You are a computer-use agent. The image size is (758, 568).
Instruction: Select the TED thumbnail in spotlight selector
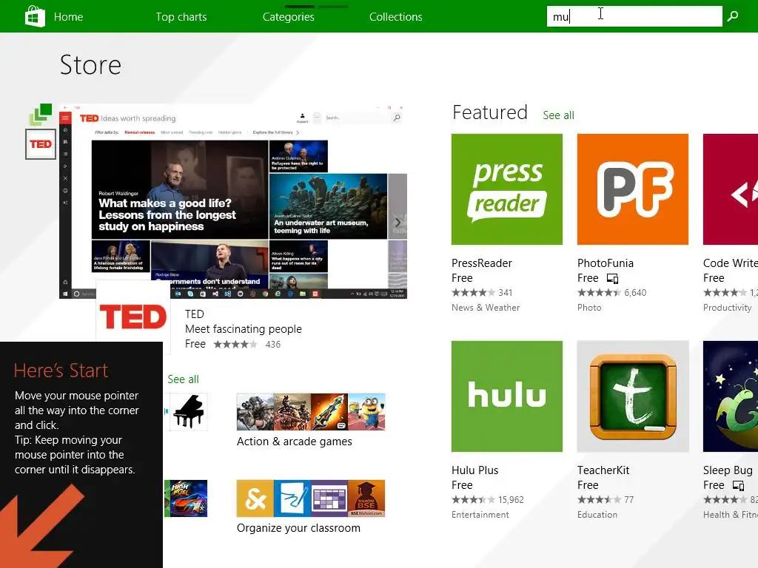[x=41, y=144]
